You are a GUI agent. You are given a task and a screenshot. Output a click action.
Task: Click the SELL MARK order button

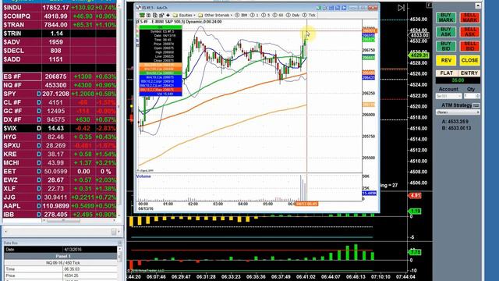469,17
